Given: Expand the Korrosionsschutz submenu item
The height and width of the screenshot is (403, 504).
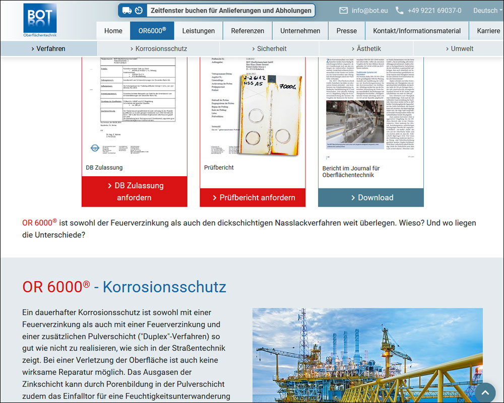Looking at the screenshot, I should [158, 49].
